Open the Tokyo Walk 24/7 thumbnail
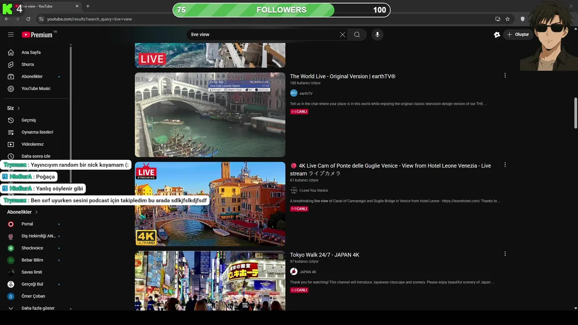 click(210, 281)
